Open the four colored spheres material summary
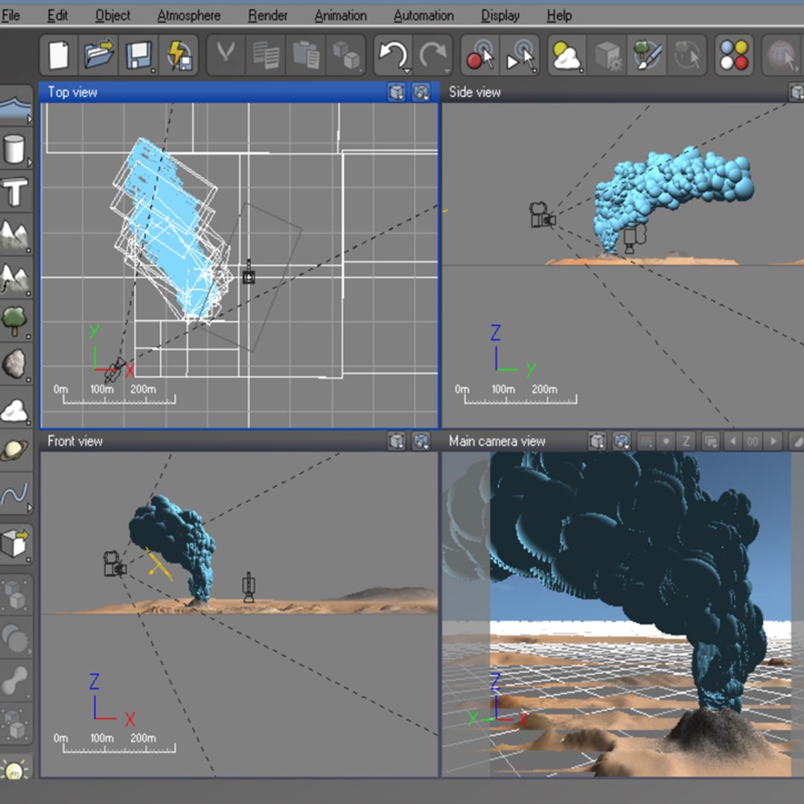 pyautogui.click(x=734, y=55)
